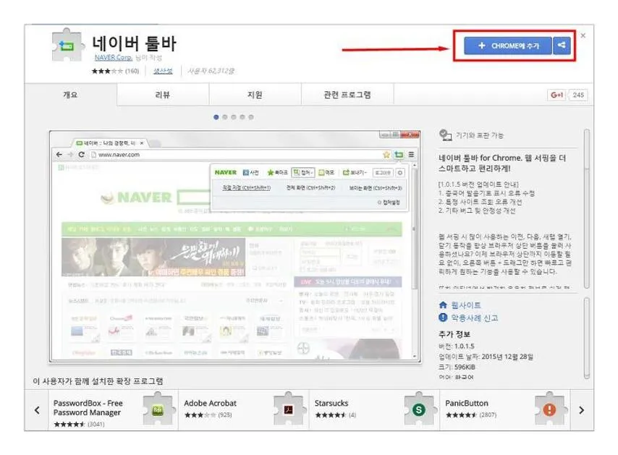Screen dimensions: 618x455
Task: Click the 사전 dictionary toolbar icon
Action: (x=250, y=173)
